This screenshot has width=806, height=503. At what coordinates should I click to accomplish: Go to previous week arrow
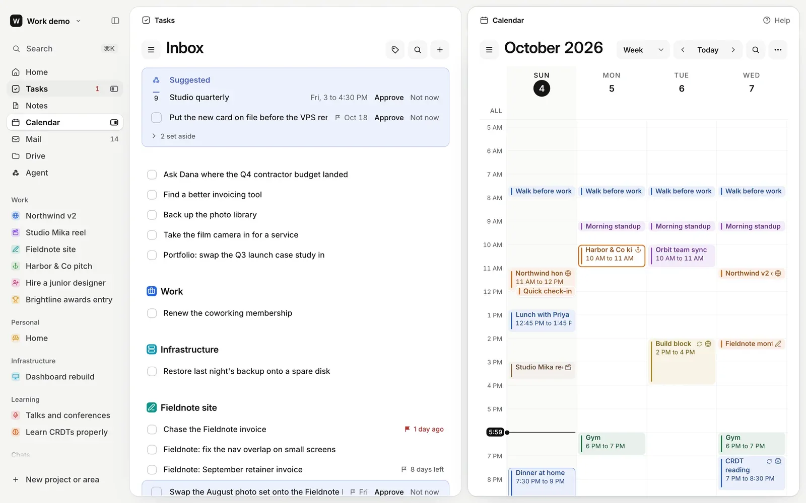[683, 50]
